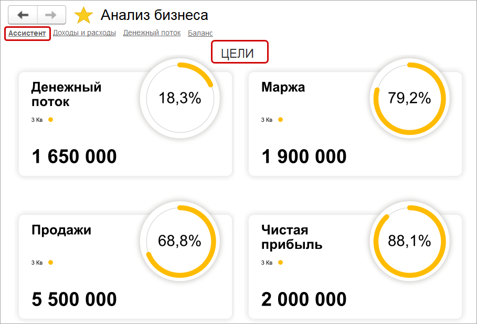The image size is (477, 324).
Task: Toggle the yellow indicator dot on Продажи card
Action: 50,262
